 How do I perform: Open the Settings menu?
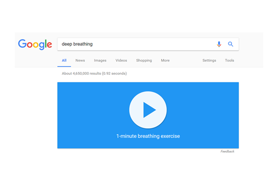pyautogui.click(x=209, y=61)
